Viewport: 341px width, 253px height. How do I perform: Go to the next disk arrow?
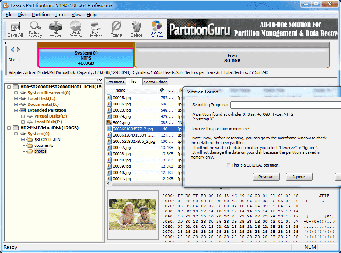point(18,50)
